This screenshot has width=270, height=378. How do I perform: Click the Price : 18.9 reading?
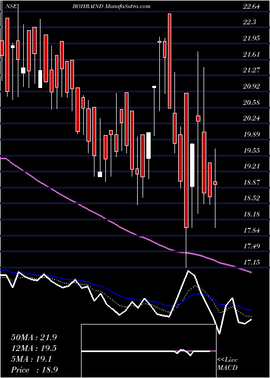34,369
